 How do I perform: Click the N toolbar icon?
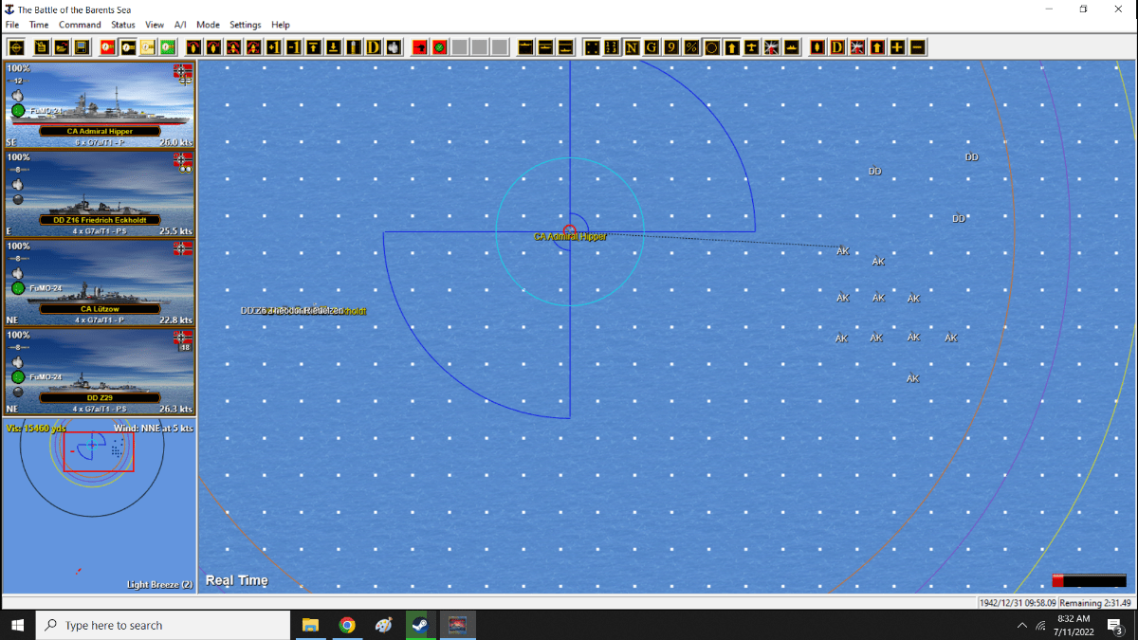(x=632, y=47)
